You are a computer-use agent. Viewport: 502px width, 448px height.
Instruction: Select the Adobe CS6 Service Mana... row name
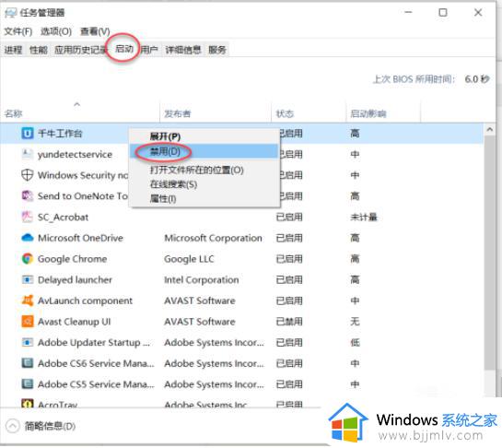(x=96, y=363)
